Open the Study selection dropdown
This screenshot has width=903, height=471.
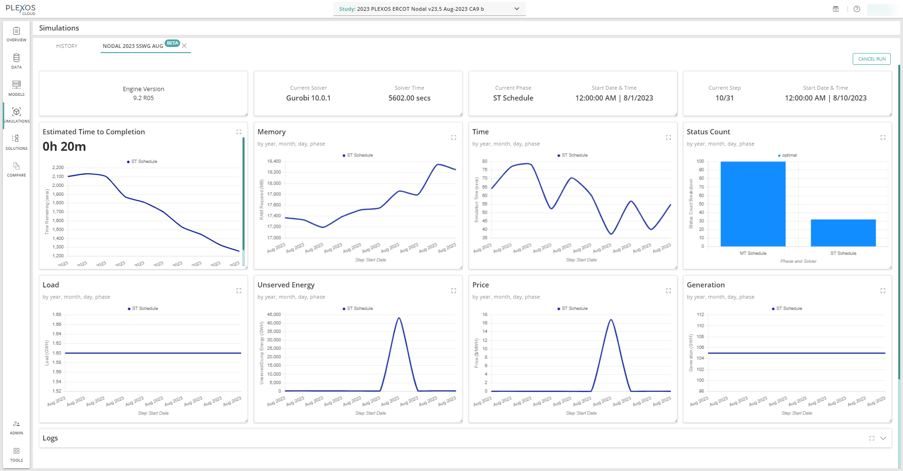tap(515, 9)
